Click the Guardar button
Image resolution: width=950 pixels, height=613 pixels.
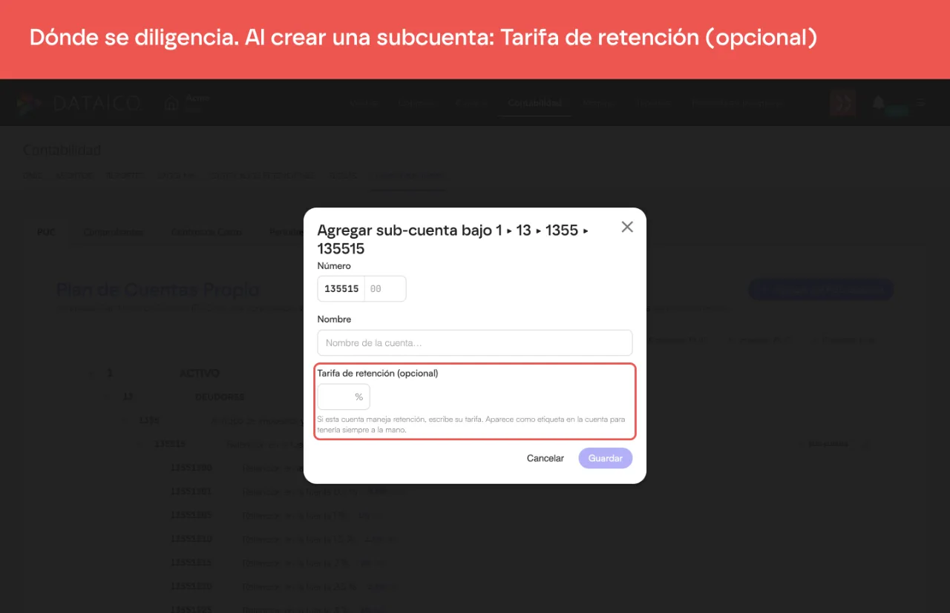coord(606,458)
